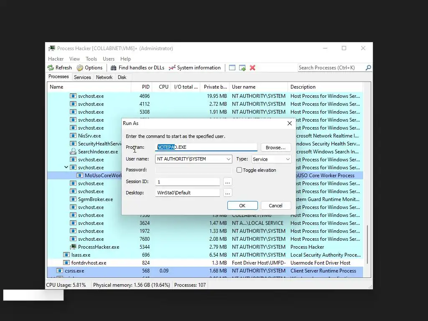
Task: Close the Run As dialog
Action: click(x=290, y=123)
